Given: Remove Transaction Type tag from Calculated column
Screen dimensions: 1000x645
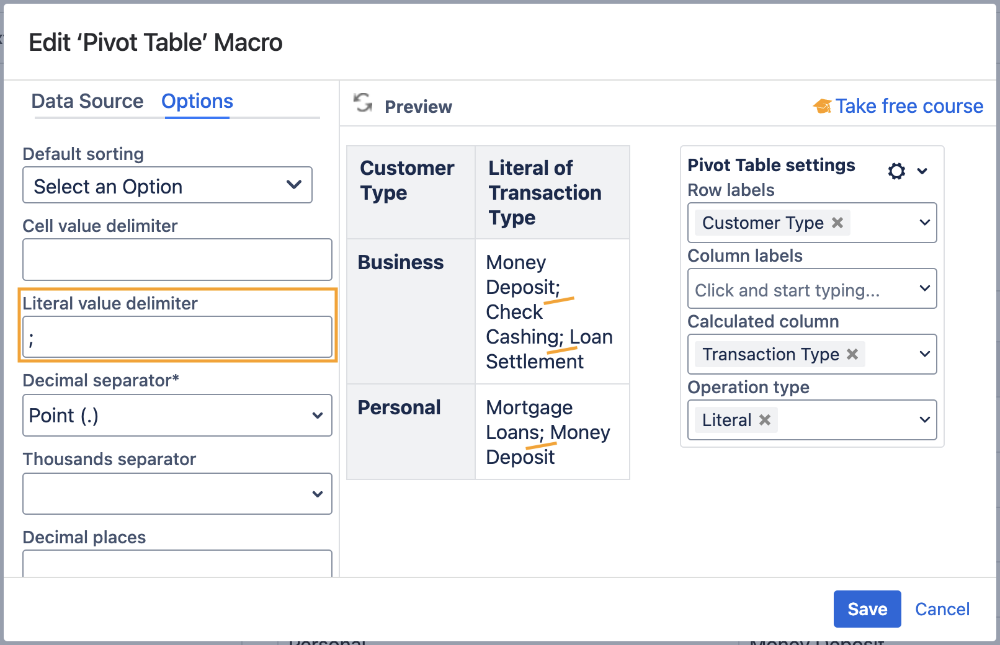Looking at the screenshot, I should pos(852,354).
